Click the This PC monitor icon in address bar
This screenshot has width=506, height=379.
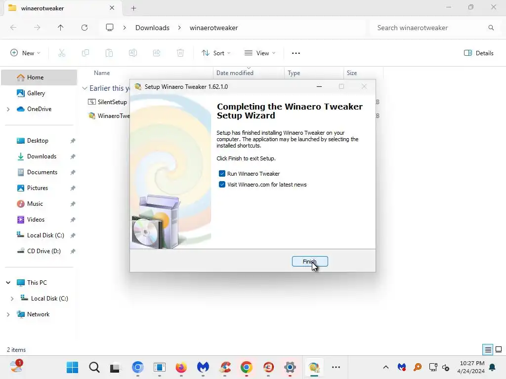click(x=110, y=28)
